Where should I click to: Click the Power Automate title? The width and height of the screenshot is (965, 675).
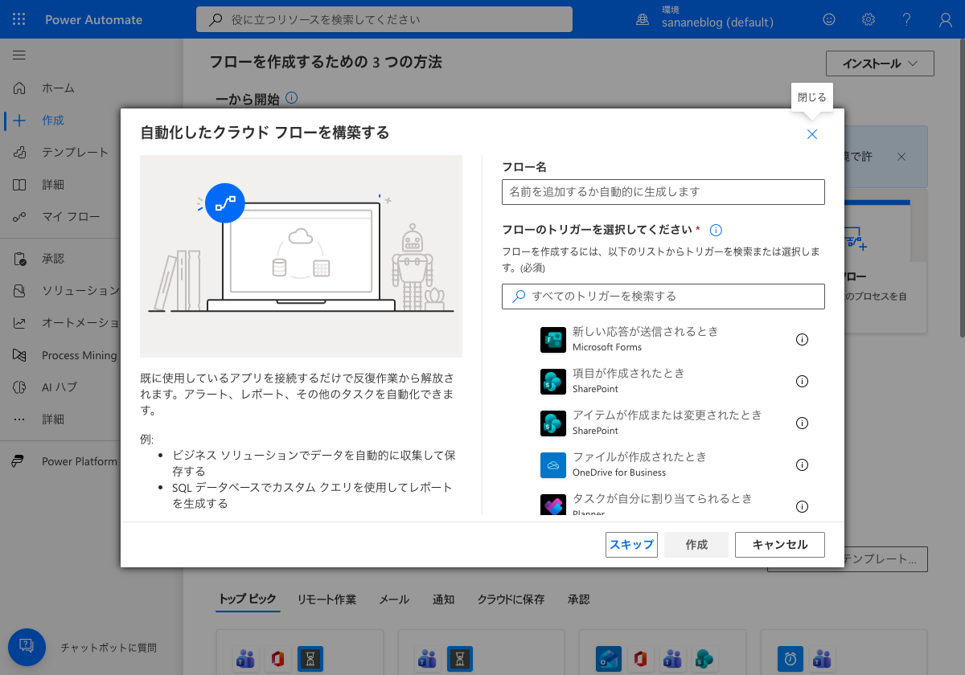(93, 19)
